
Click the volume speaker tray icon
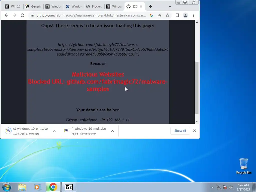231,187
